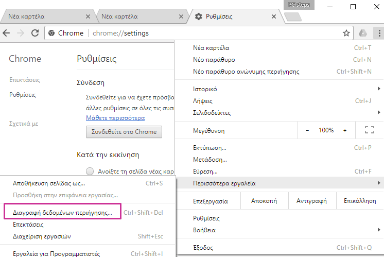Click the Chrome site info icon in address bar
Image resolution: width=384 pixels, height=257 pixels.
click(x=51, y=33)
